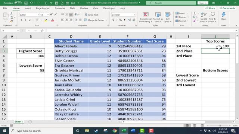
Task: Select the Sheet1 tab
Action: [x=19, y=122]
